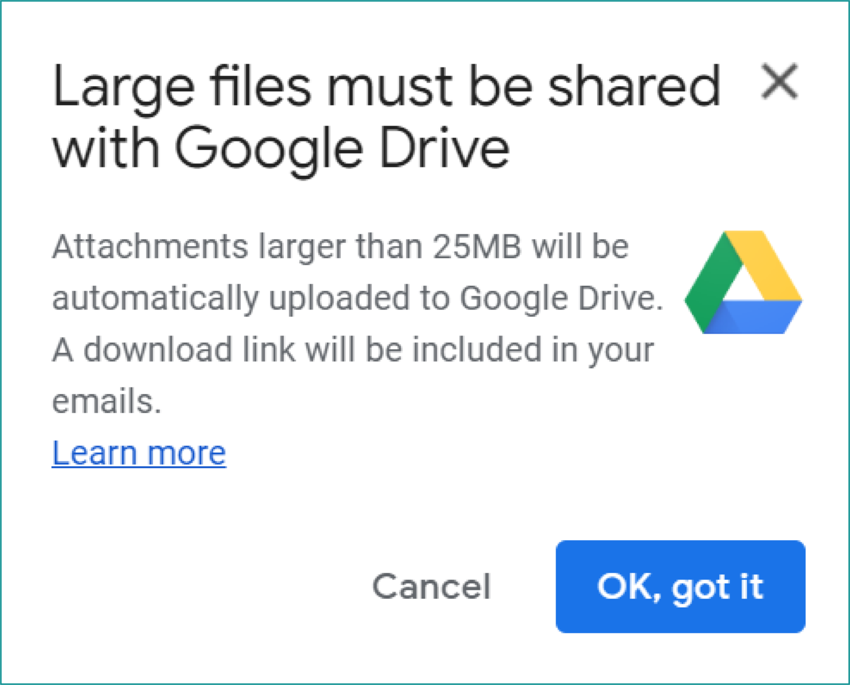The height and width of the screenshot is (685, 850).
Task: Dismiss the large files warning via Cancel
Action: point(432,587)
